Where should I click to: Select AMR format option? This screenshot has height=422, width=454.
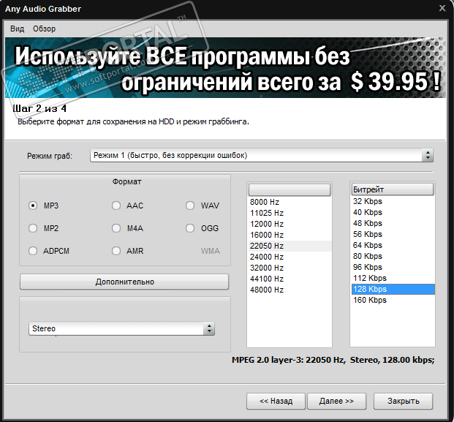[116, 251]
